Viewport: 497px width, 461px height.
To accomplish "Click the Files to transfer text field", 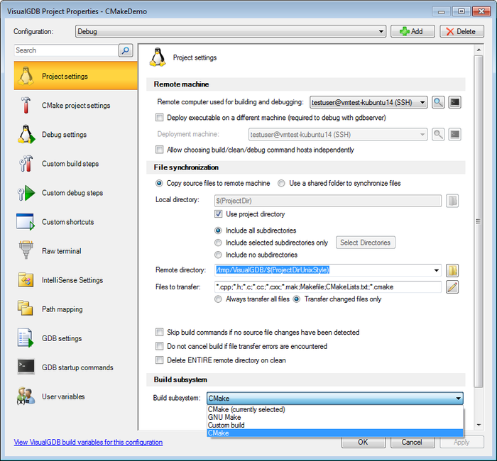I will pyautogui.click(x=328, y=287).
